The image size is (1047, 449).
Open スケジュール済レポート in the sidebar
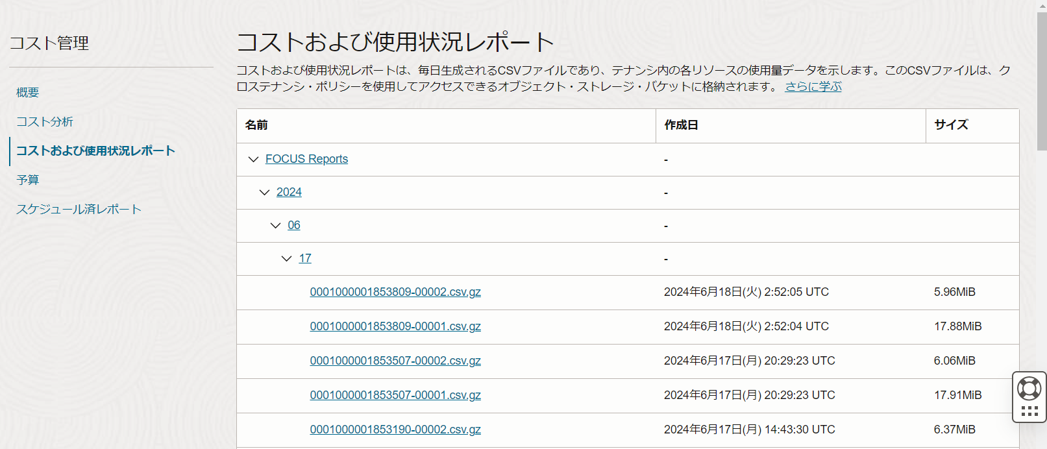coord(79,209)
